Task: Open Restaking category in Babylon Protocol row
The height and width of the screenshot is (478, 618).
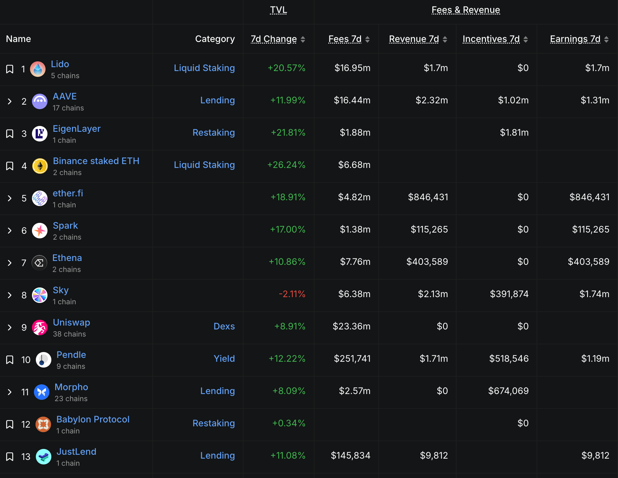Action: coord(214,423)
